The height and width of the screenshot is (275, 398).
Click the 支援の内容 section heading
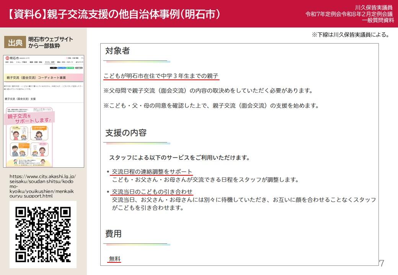click(x=126, y=133)
